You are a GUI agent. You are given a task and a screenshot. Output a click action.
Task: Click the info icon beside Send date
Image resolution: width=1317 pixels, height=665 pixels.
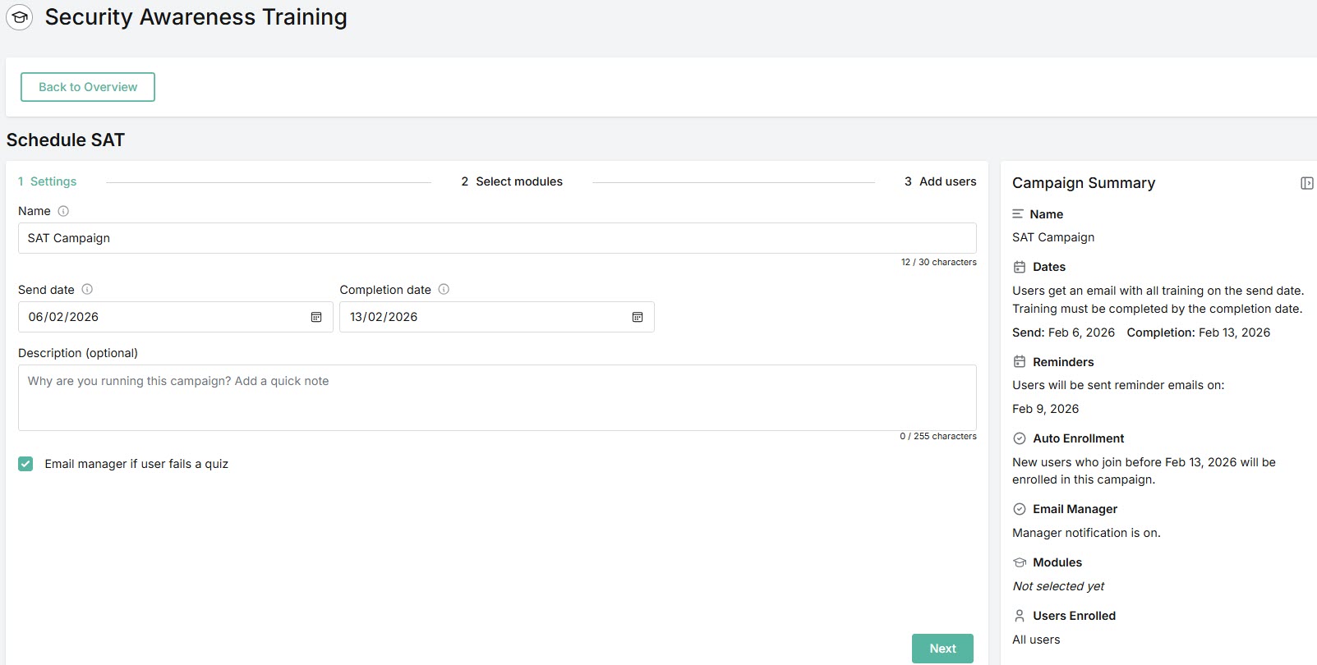(87, 290)
